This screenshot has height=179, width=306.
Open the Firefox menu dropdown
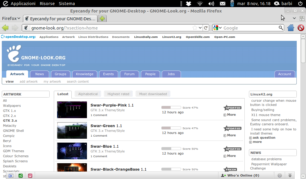coord(11,18)
